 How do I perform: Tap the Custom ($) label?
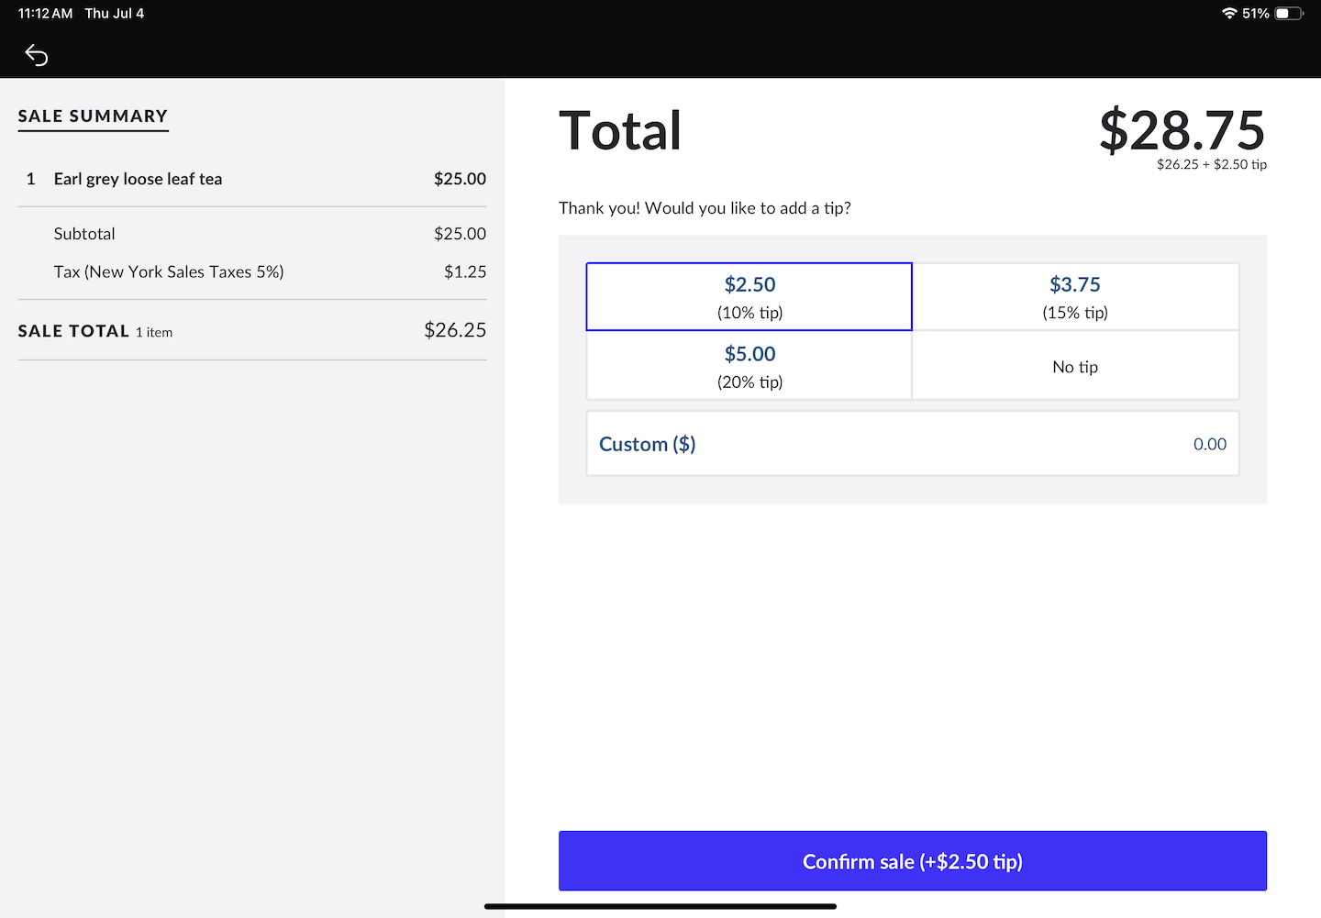pos(648,444)
